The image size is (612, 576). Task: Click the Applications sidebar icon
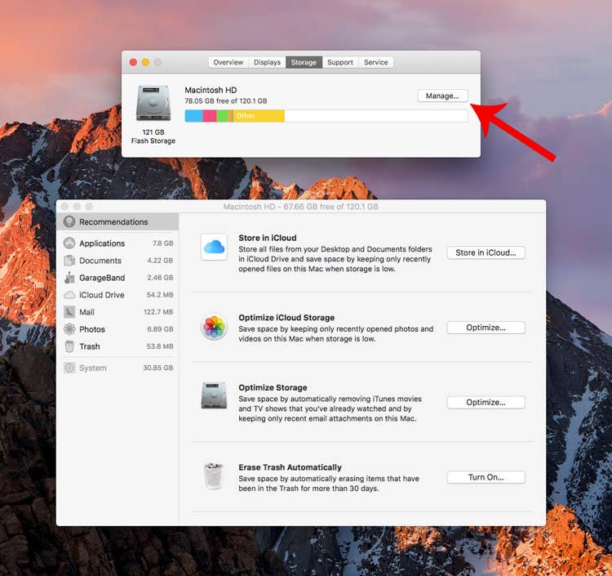tap(69, 243)
